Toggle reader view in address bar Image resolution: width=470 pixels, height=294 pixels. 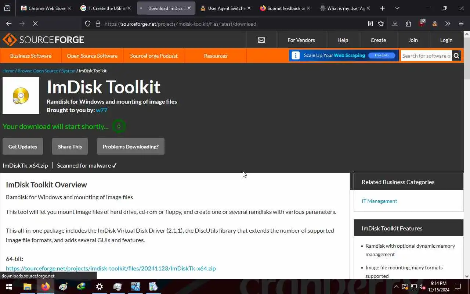click(370, 24)
